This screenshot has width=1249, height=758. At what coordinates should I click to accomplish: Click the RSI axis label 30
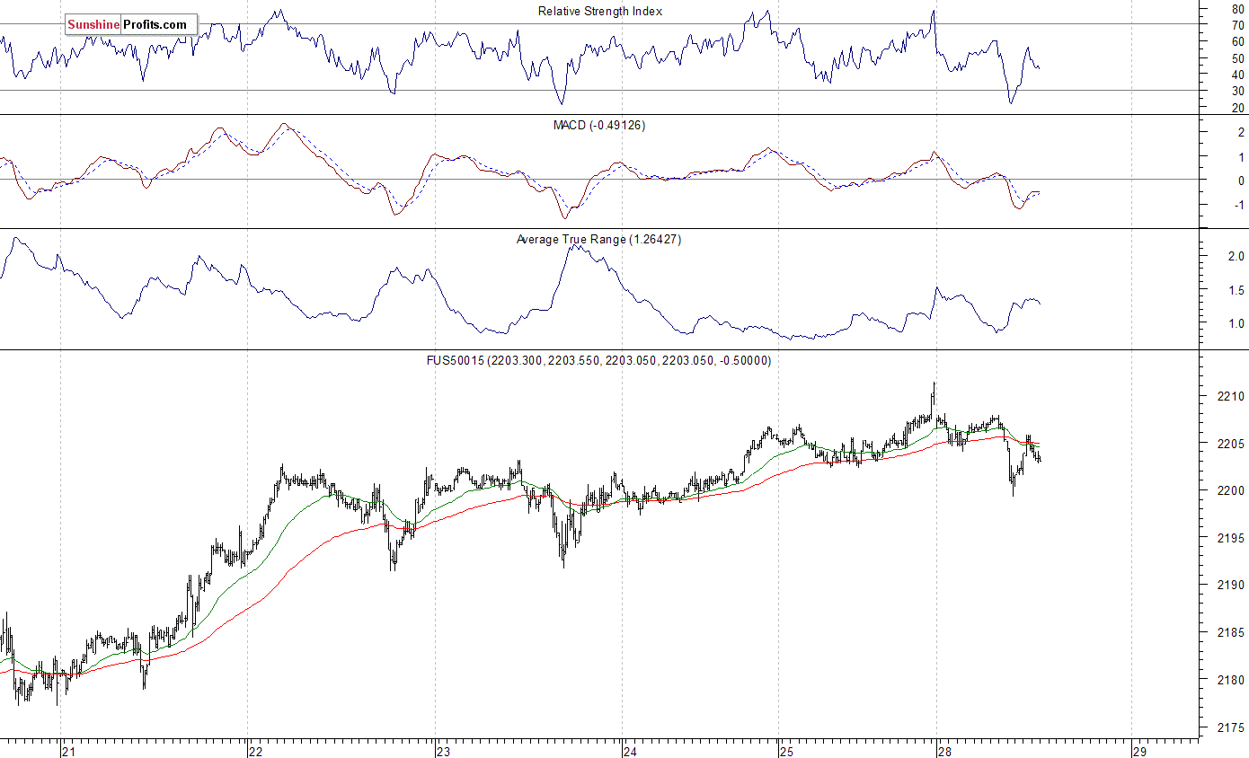tap(1236, 91)
